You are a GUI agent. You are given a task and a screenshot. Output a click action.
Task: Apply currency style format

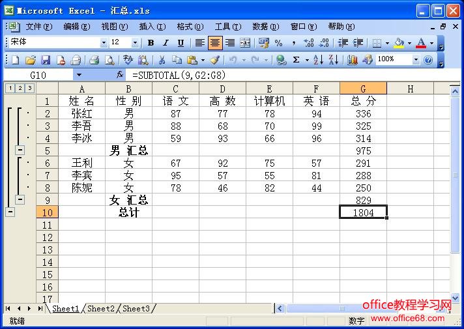(x=264, y=43)
